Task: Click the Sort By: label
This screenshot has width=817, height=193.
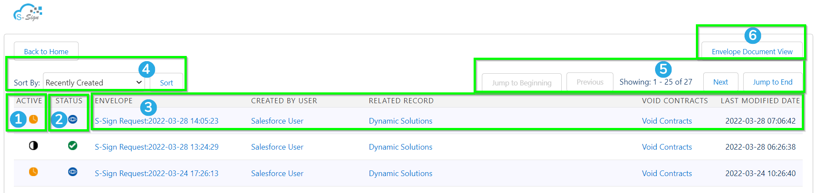Action: (x=27, y=83)
